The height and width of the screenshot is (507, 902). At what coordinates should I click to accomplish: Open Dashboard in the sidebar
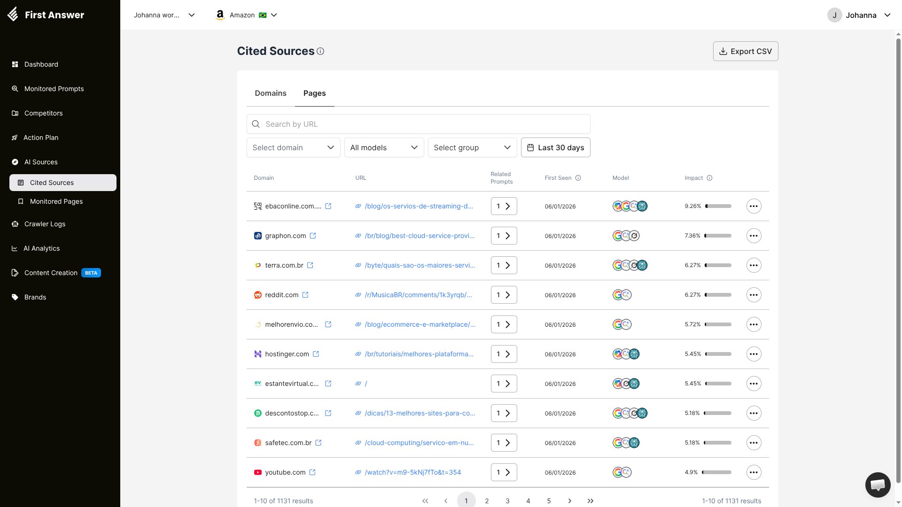[x=41, y=64]
